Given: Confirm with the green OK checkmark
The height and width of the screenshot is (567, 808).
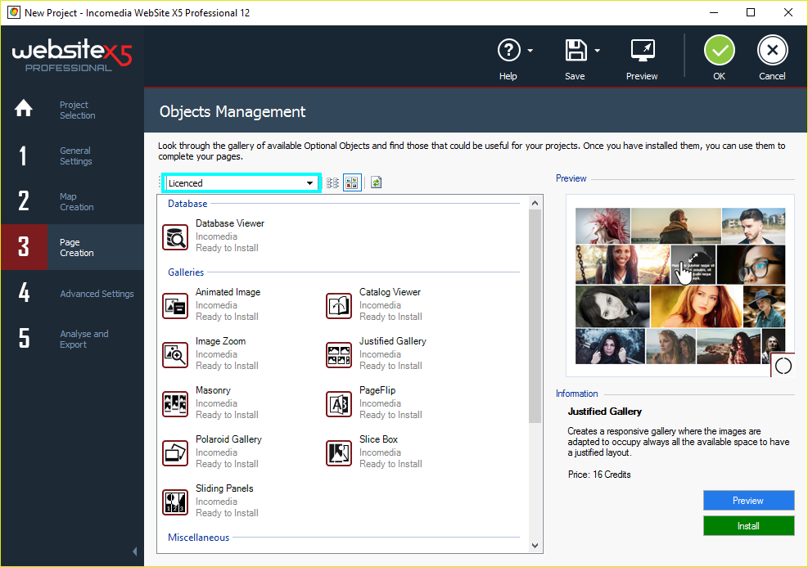Looking at the screenshot, I should tap(720, 51).
